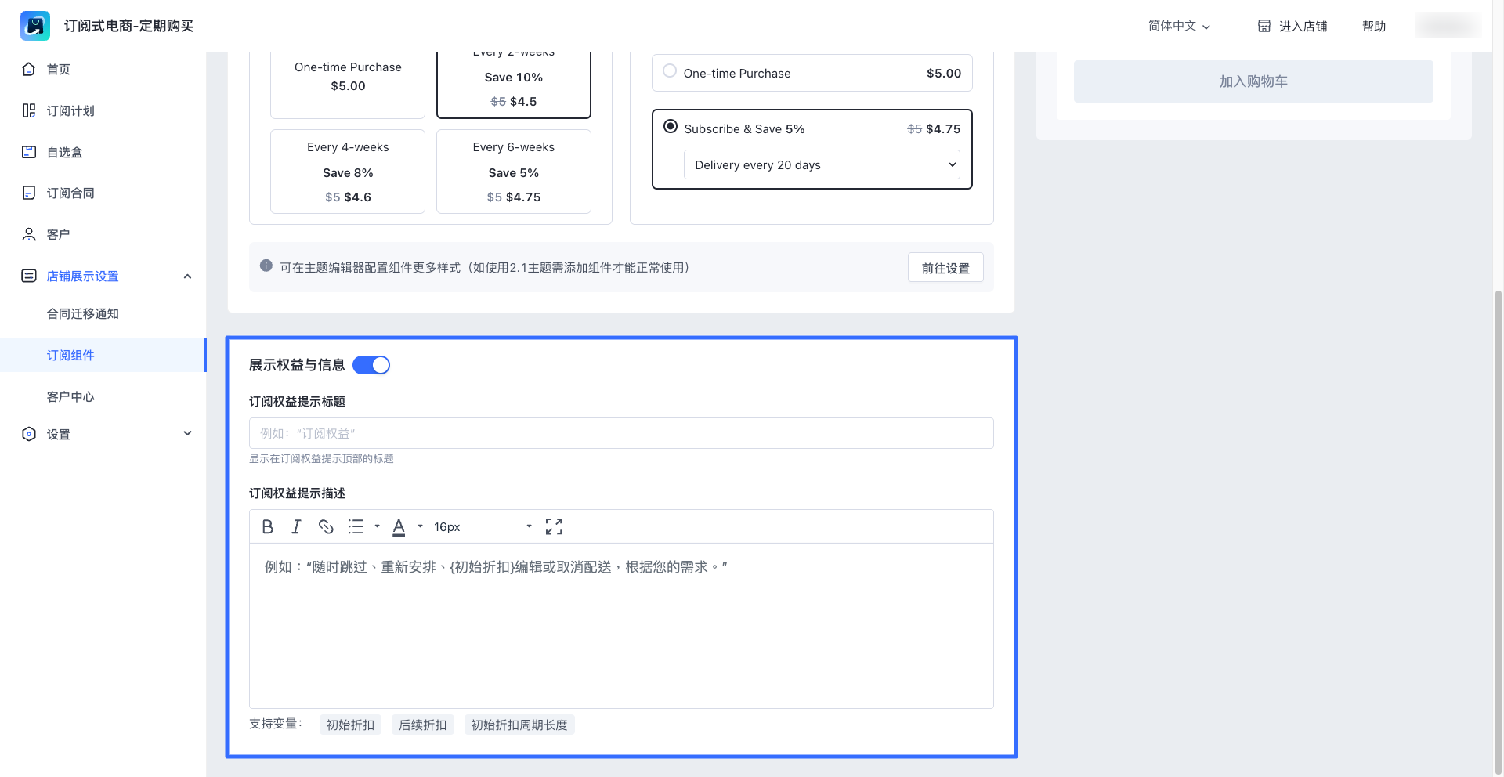This screenshot has height=777, width=1504.
Task: Open the list style dropdown arrow
Action: (x=377, y=527)
